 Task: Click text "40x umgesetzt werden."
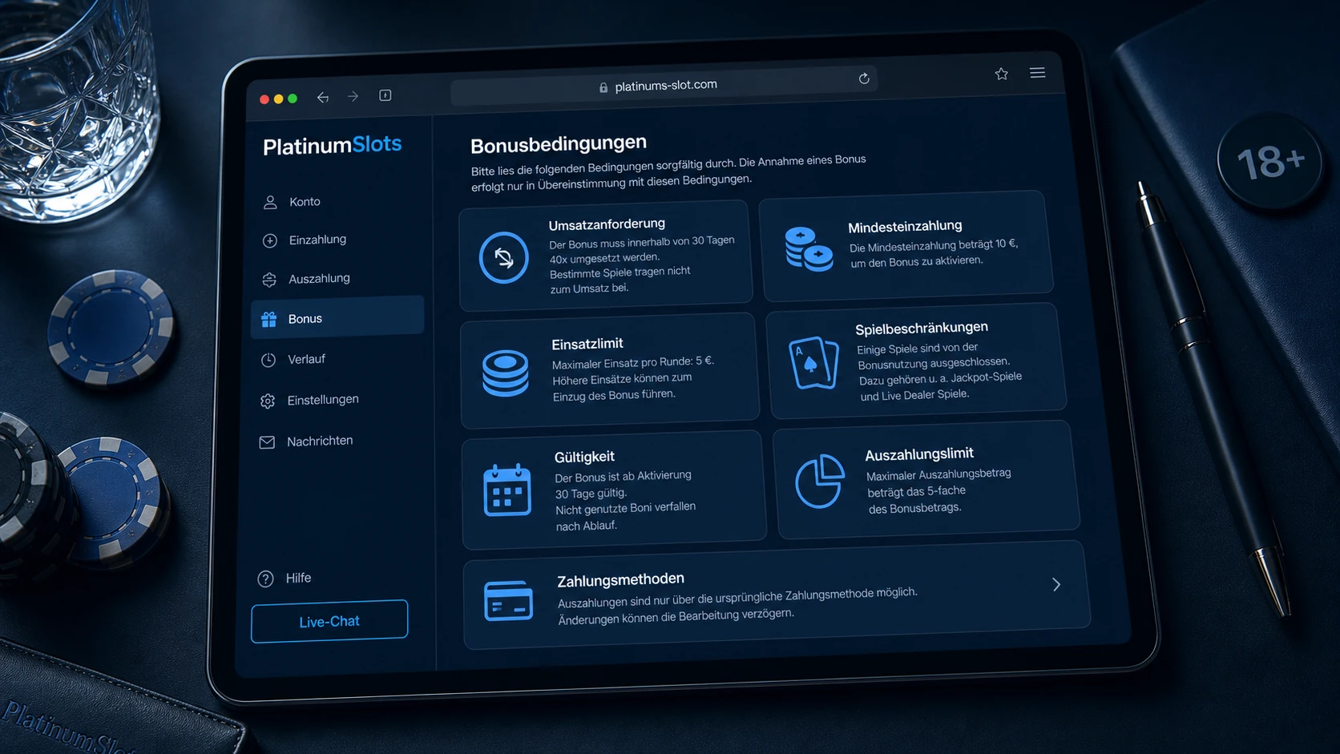[603, 258]
